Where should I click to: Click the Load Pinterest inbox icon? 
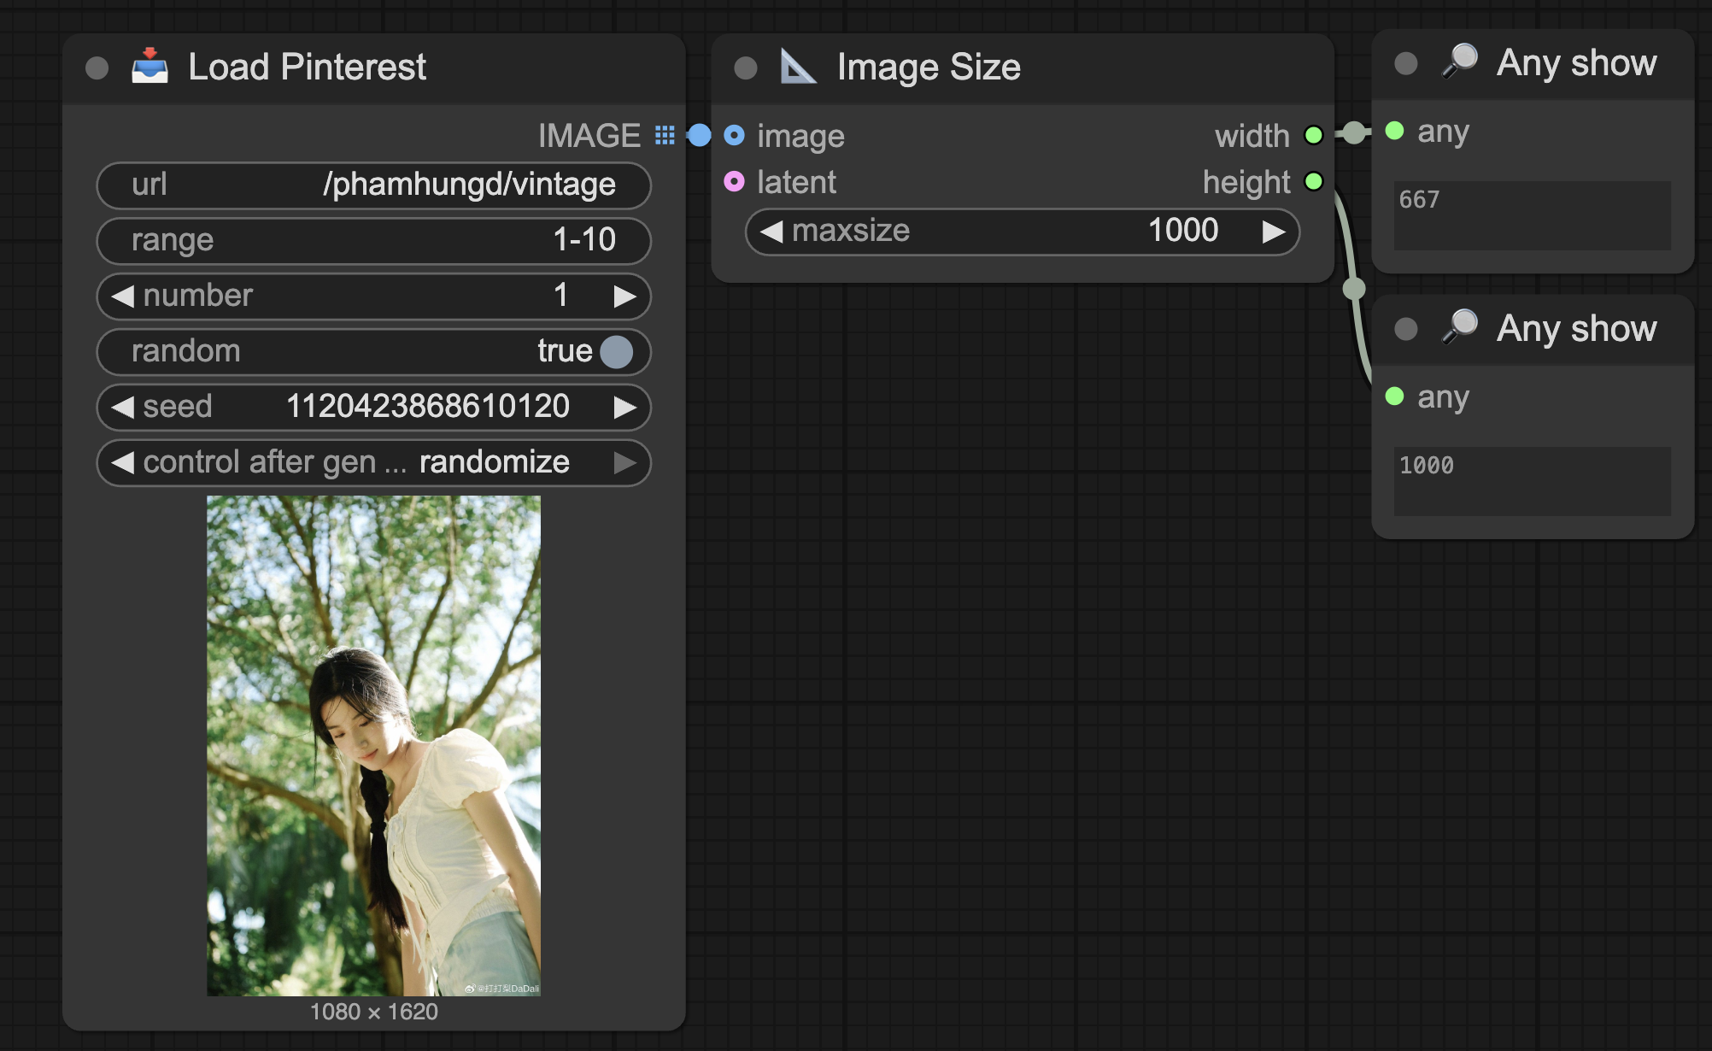150,66
